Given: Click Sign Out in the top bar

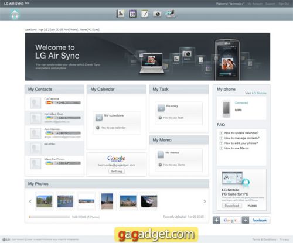Looking at the screenshot, I should pyautogui.click(x=284, y=4).
